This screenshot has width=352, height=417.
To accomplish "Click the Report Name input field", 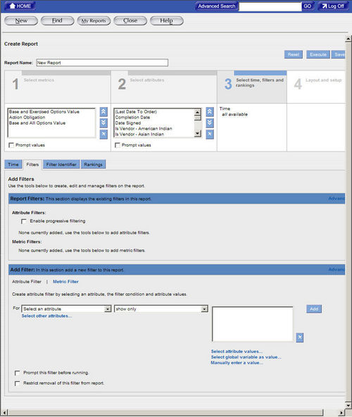I will (x=102, y=63).
